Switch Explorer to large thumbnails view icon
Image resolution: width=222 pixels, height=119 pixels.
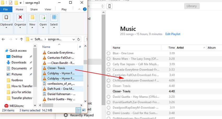pos(84,110)
